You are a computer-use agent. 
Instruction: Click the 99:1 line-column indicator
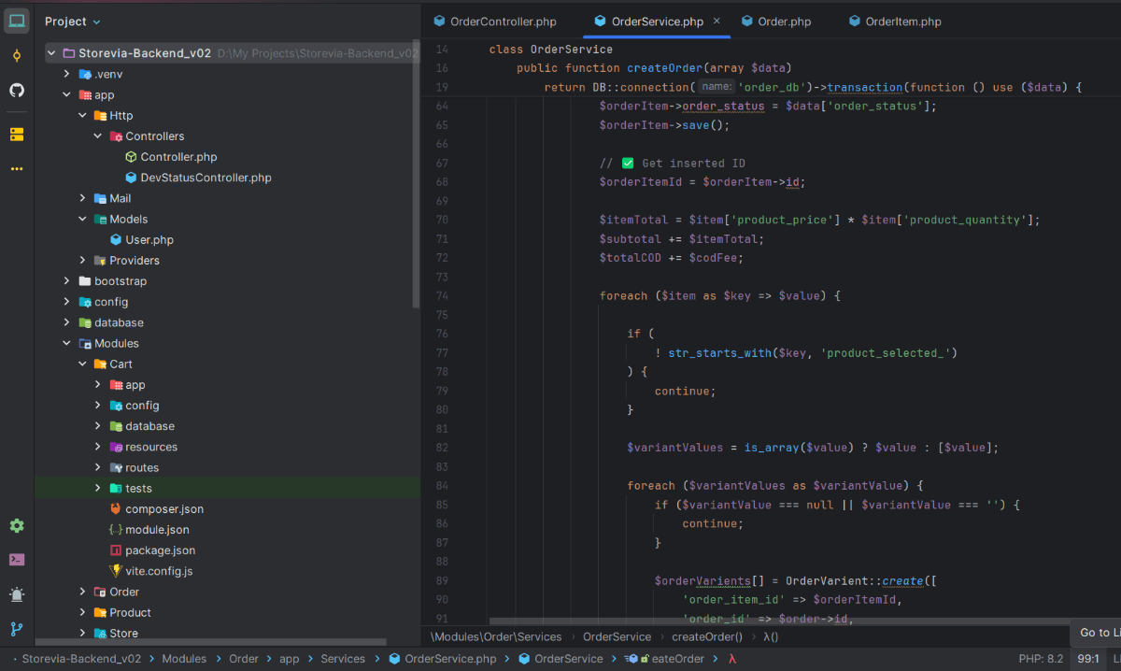click(1088, 659)
